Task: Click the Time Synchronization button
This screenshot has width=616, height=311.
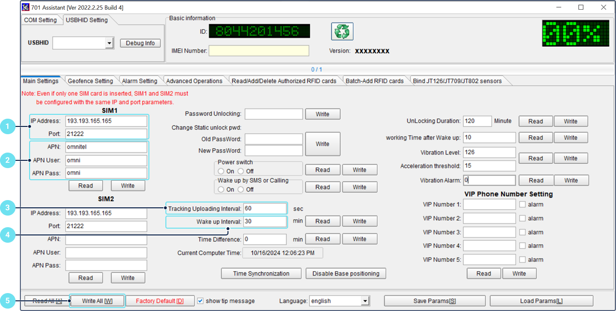Action: coord(261,274)
